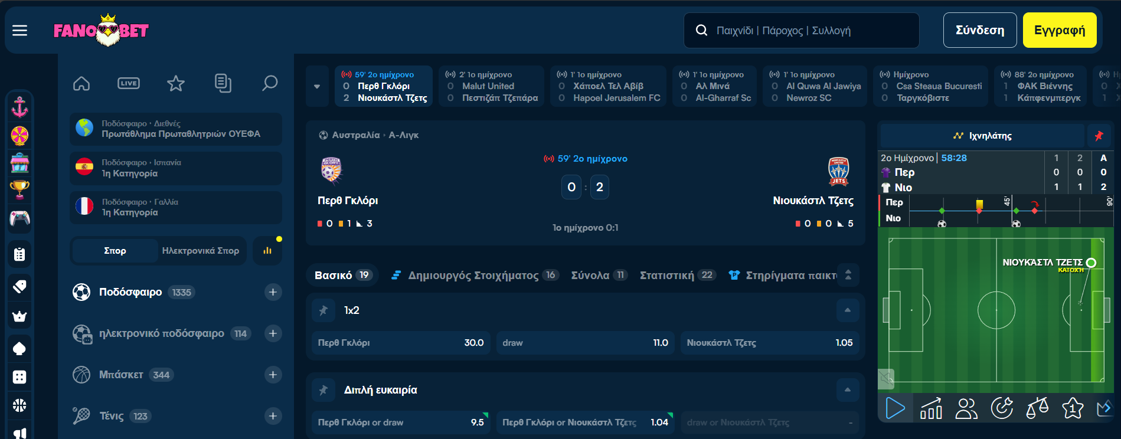Open favorites star icon
The height and width of the screenshot is (439, 1121).
(176, 83)
